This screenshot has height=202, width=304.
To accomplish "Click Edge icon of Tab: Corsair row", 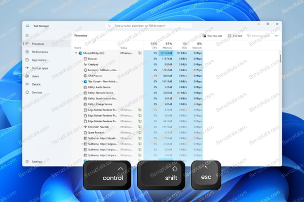I will tap(85, 81).
